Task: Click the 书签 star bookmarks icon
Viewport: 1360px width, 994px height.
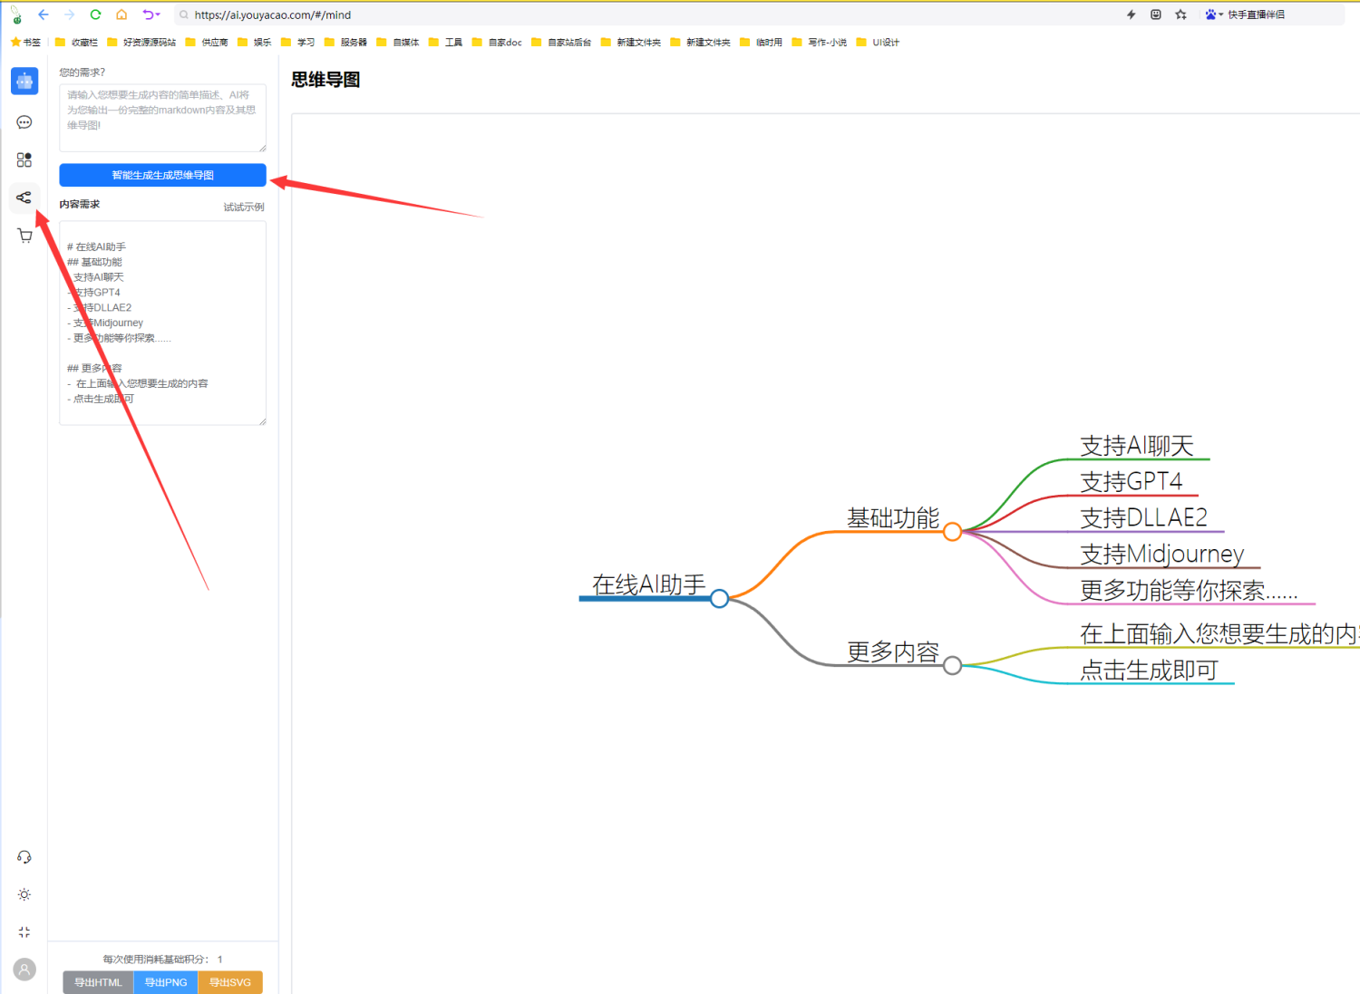Action: click(25, 42)
